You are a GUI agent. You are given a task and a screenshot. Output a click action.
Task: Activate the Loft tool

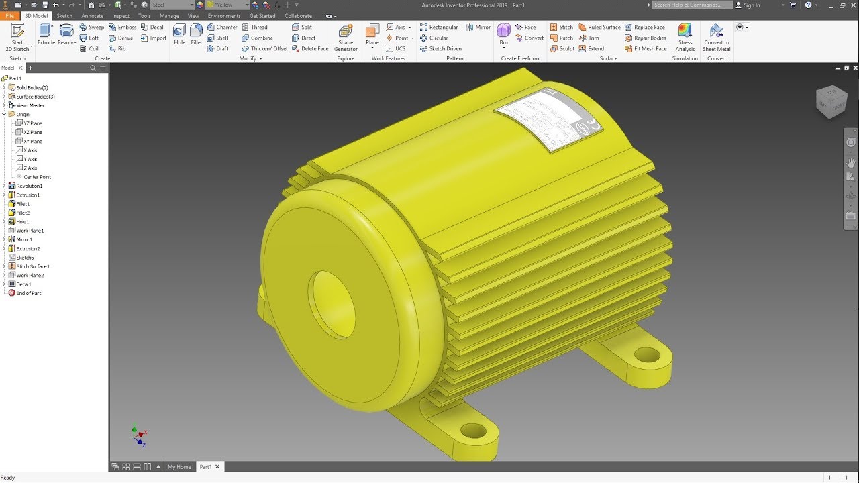pos(89,38)
